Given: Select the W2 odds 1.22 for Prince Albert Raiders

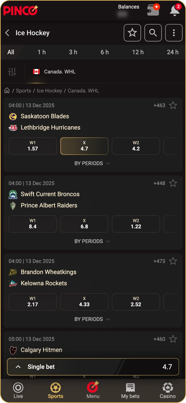Looking at the screenshot, I should [136, 224].
